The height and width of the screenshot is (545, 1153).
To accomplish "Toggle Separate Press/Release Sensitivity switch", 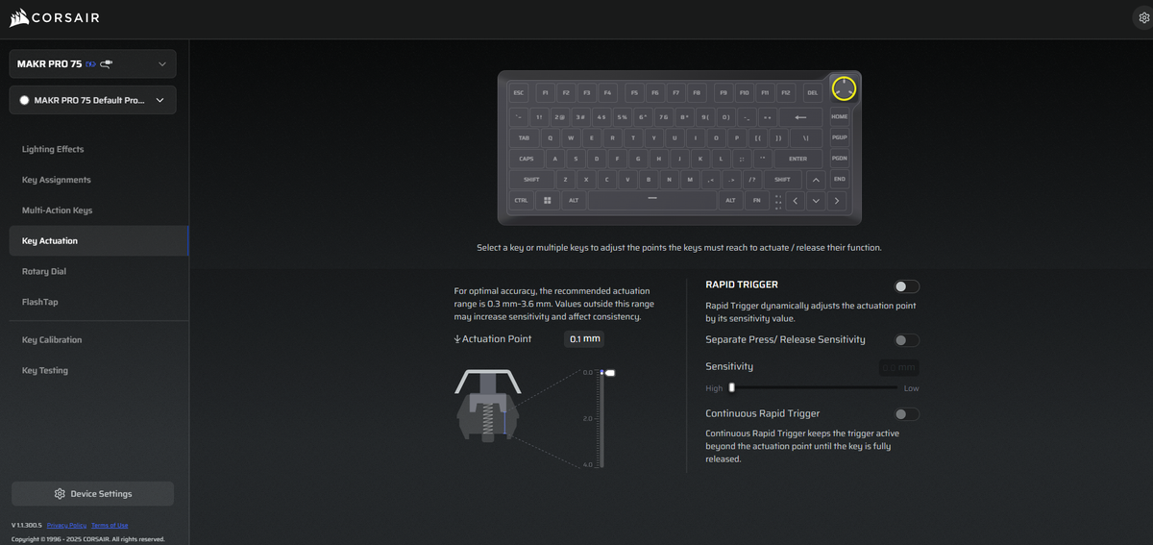I will click(x=906, y=340).
